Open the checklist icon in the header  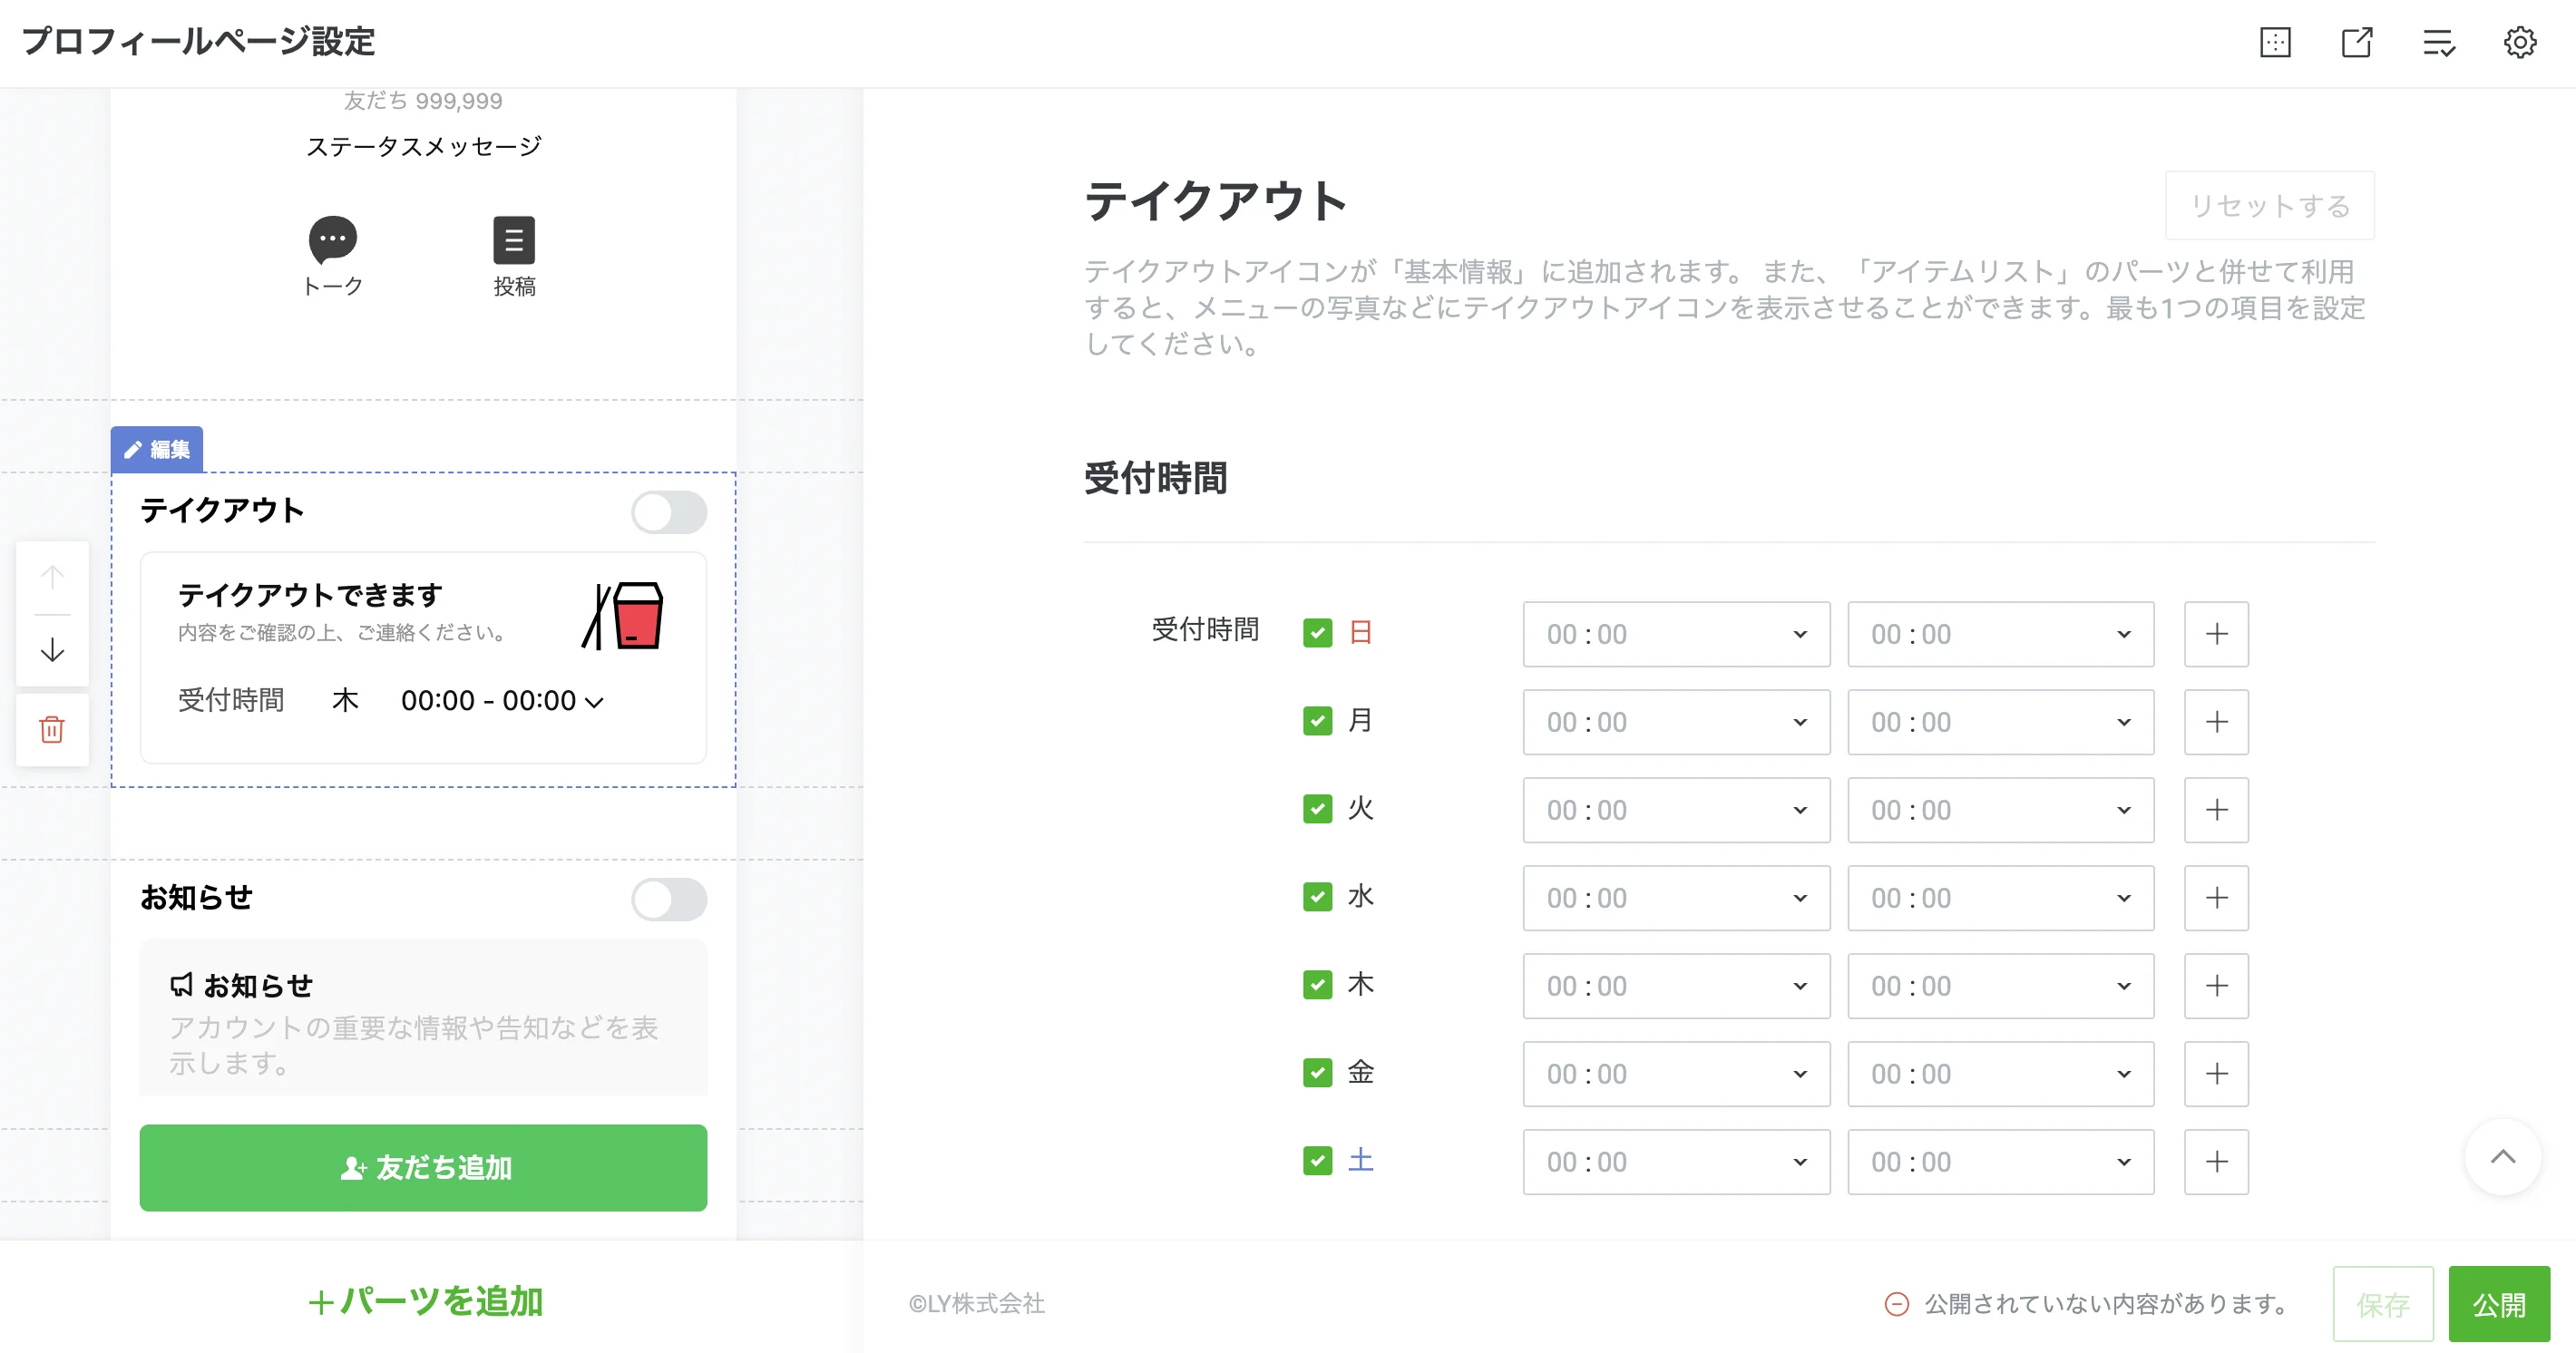[x=2439, y=43]
